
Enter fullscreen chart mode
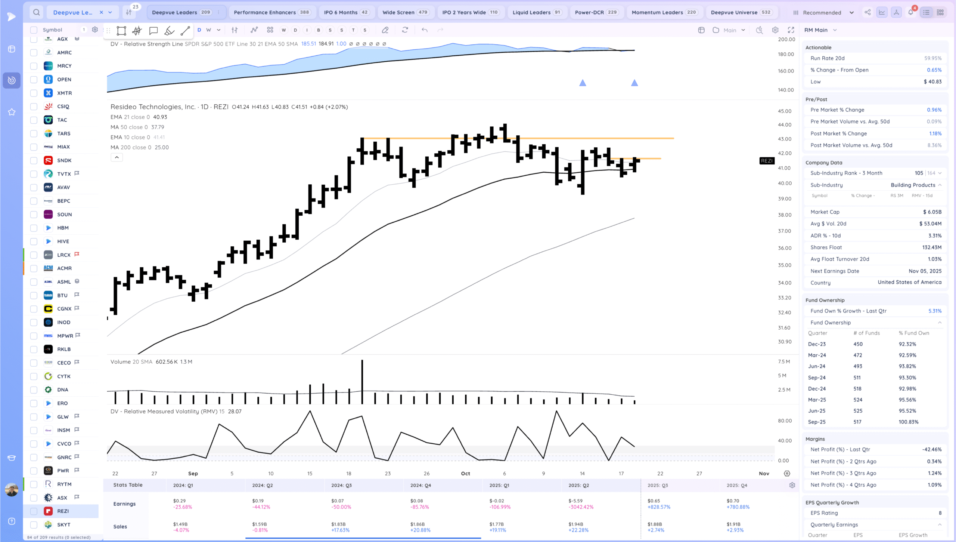point(791,30)
